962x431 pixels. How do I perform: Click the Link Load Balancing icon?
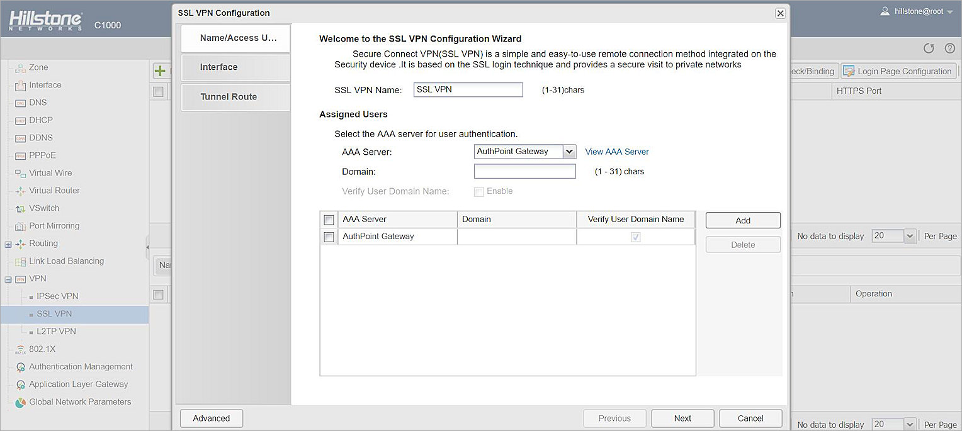point(20,261)
